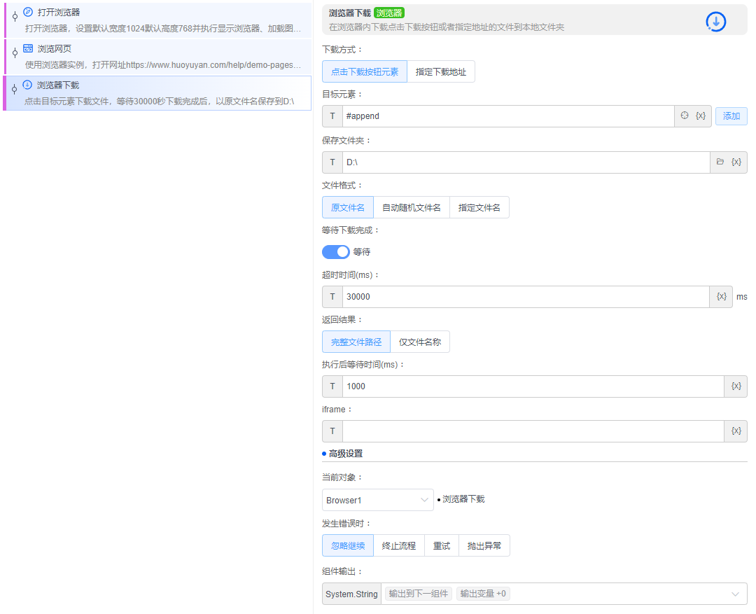Screen dimensions: 756x614
Task: Click the 添加 button
Action: click(731, 116)
